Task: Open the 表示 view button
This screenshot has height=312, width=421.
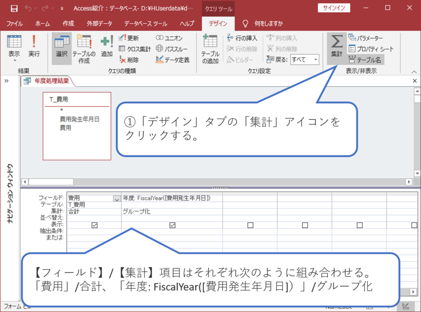Action: click(14, 48)
